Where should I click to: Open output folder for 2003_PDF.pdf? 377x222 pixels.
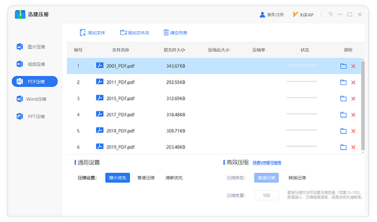pyautogui.click(x=344, y=66)
